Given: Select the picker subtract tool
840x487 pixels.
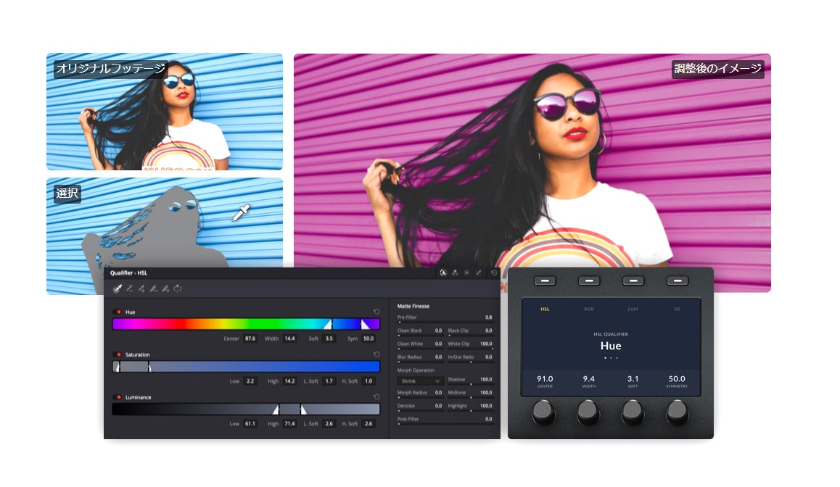Looking at the screenshot, I should [129, 288].
